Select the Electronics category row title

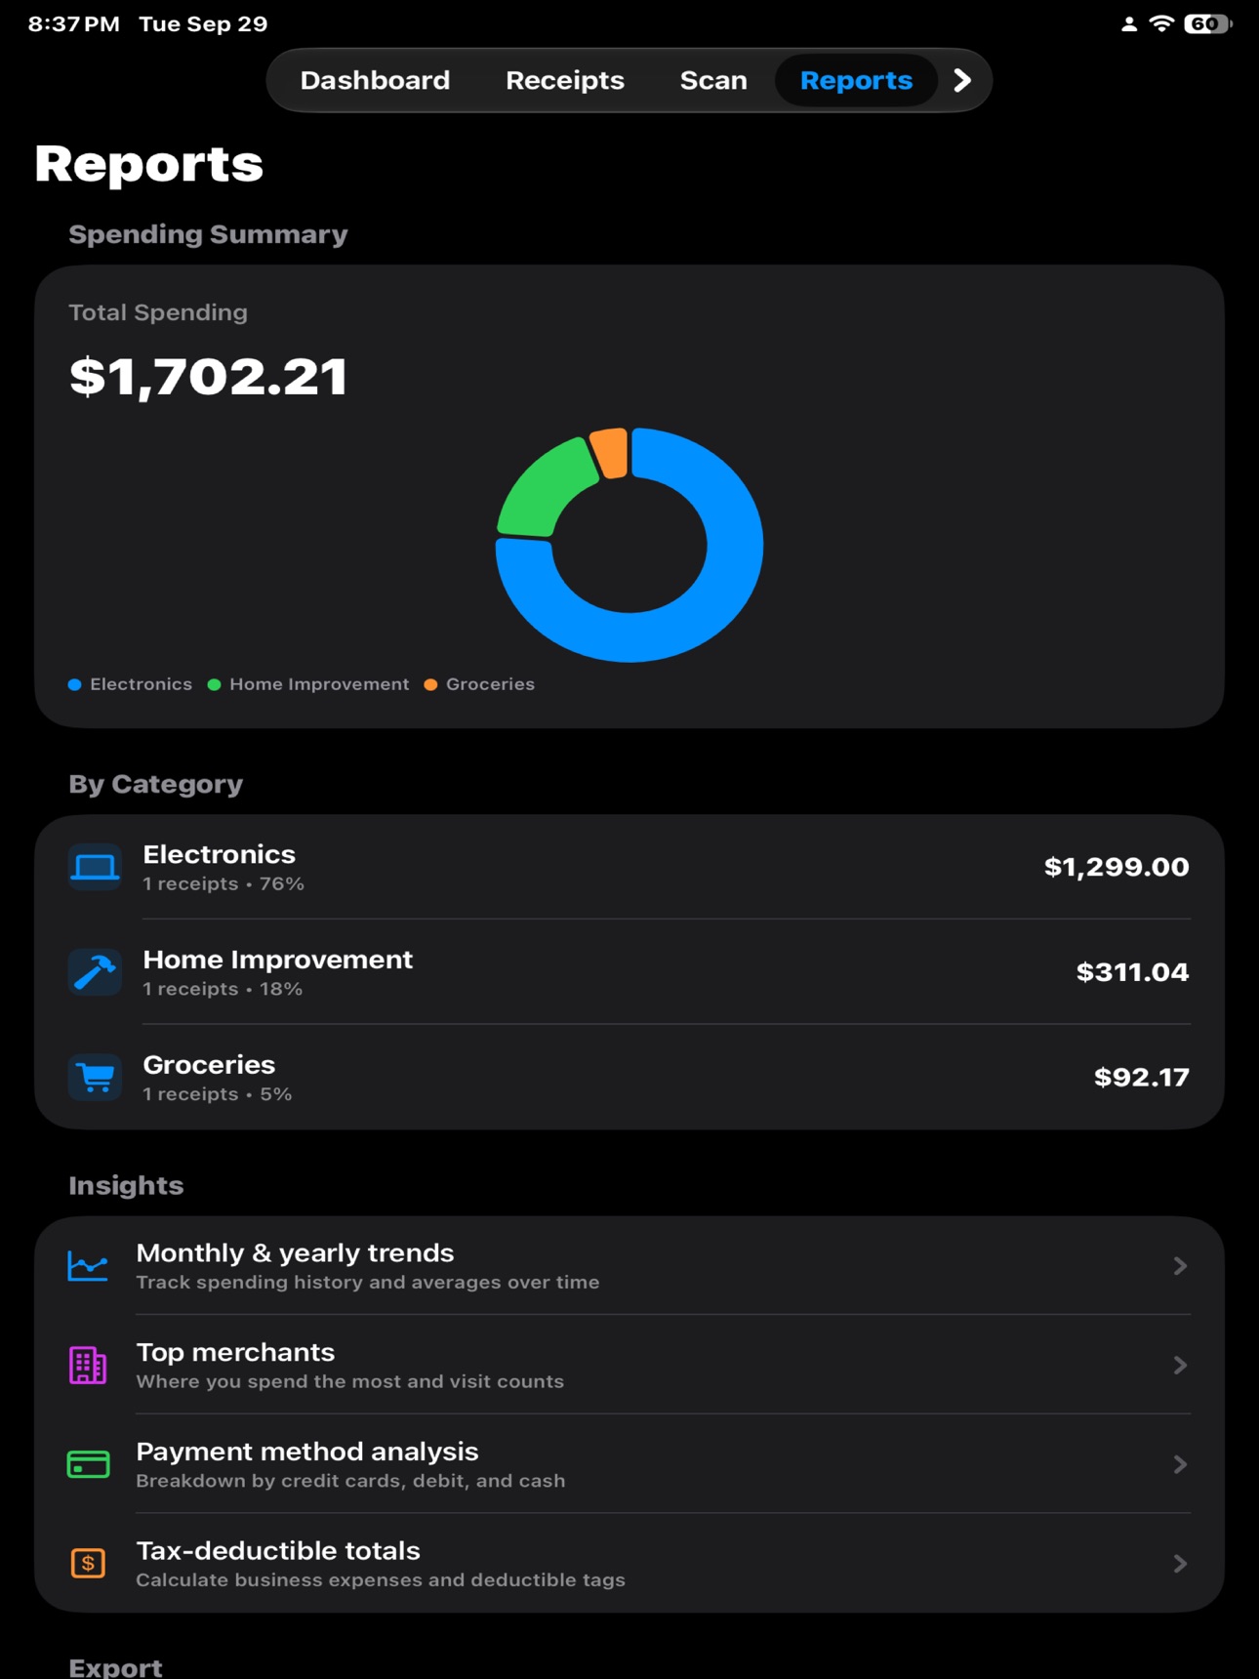click(x=219, y=854)
